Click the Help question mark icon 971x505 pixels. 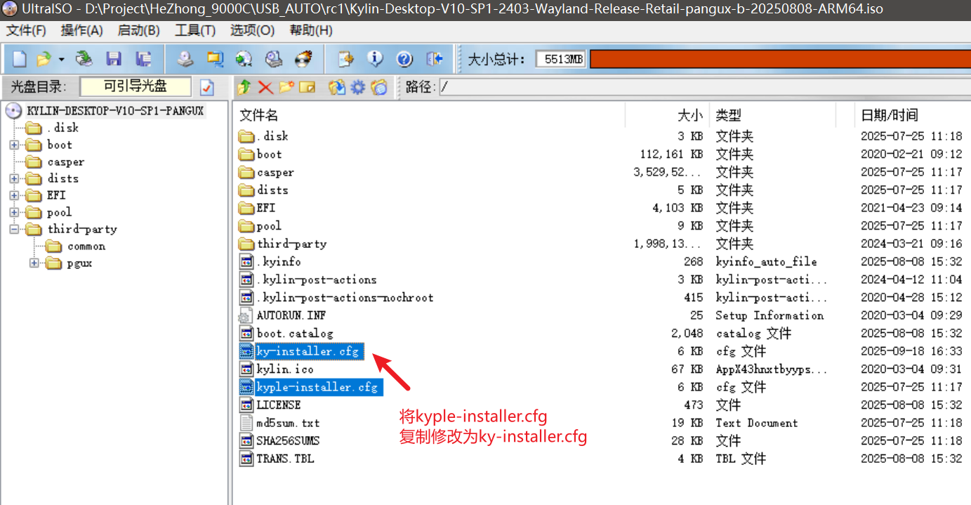404,59
